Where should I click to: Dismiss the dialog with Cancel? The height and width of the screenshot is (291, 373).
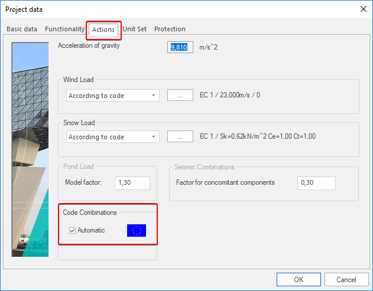[x=346, y=280]
